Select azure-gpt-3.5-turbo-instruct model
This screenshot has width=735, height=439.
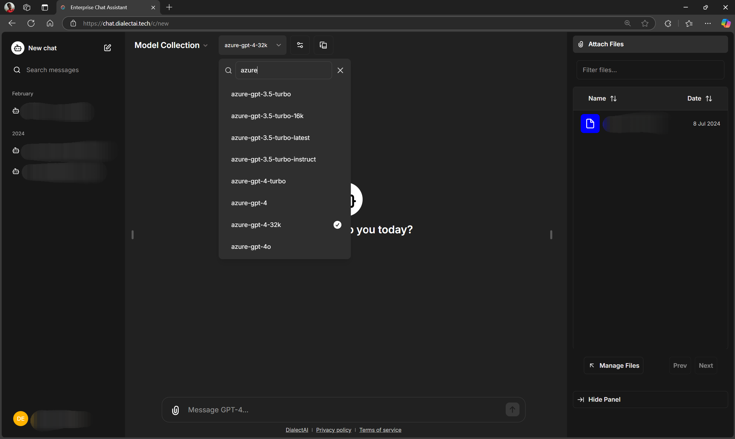[284, 159]
